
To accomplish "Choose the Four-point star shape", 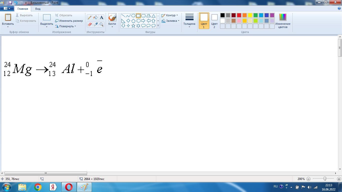I will (x=128, y=25).
